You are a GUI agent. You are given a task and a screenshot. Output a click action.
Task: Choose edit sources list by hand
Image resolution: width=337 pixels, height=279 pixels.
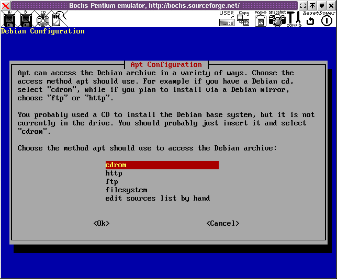158,199
